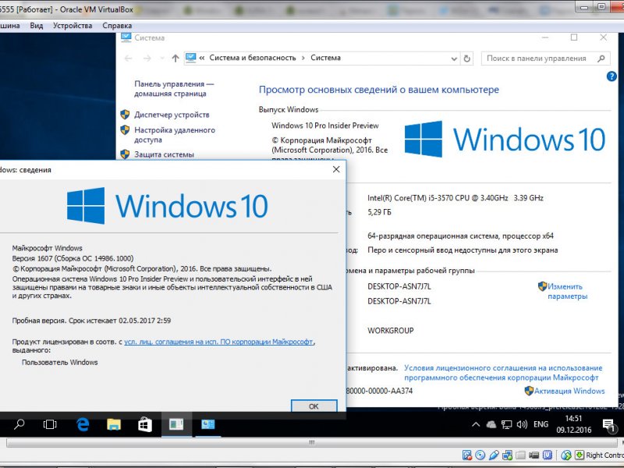Image resolution: width=624 pixels, height=468 pixels.
Task: Expand the breadcrumb double-chevron in address bar
Action: point(202,58)
